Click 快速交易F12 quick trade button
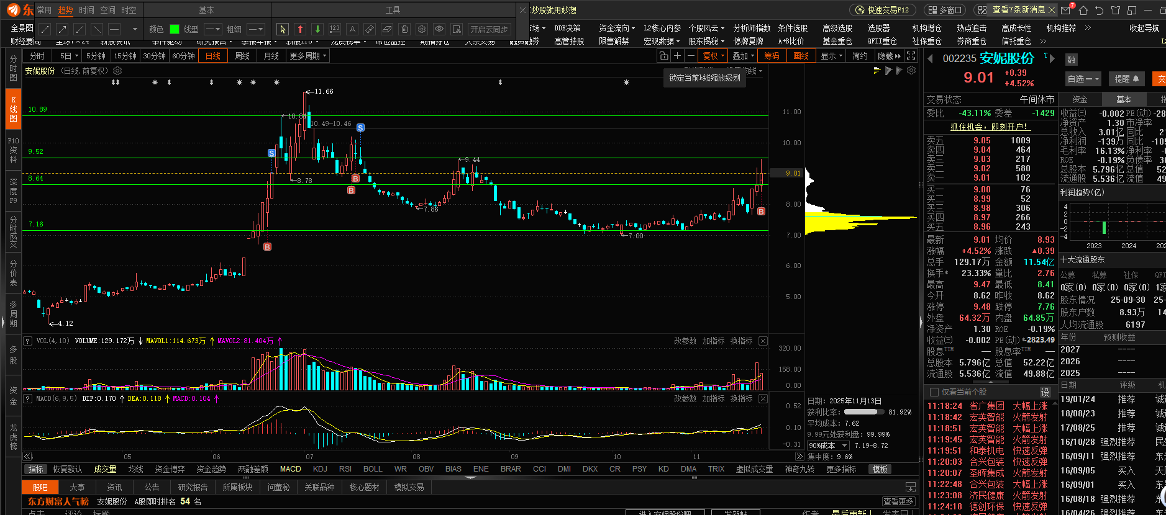The width and height of the screenshot is (1166, 515). [x=882, y=10]
